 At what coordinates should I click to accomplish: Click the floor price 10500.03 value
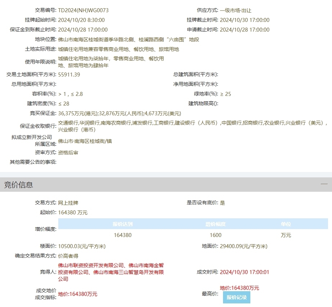[82, 246]
